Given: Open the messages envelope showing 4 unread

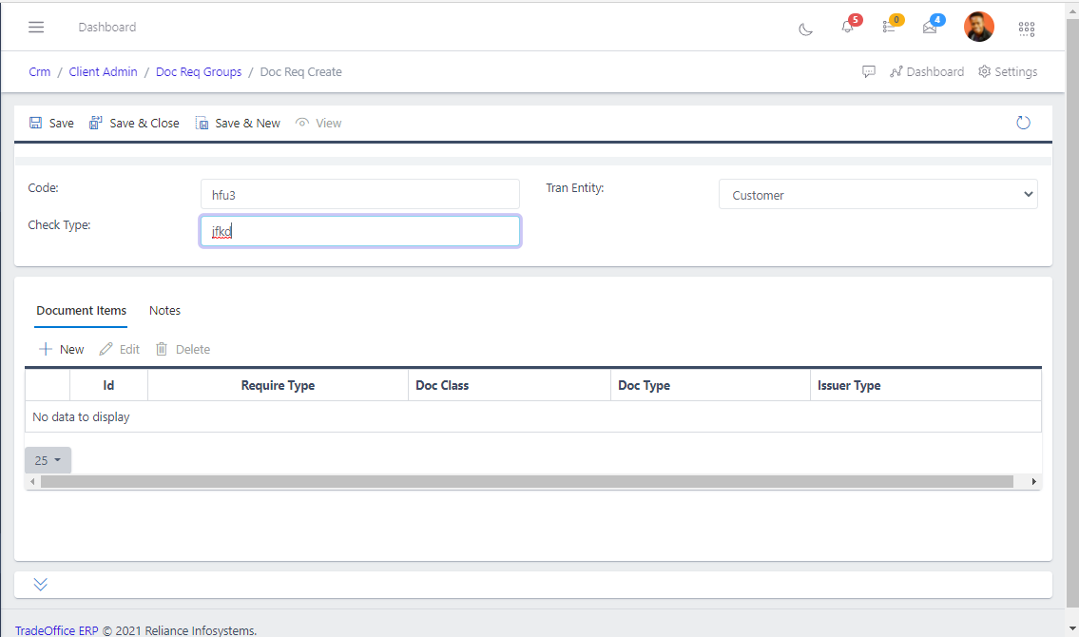Looking at the screenshot, I should click(930, 29).
